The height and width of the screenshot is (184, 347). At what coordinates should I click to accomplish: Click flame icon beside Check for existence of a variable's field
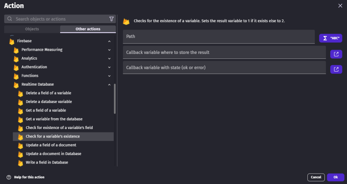20,128
